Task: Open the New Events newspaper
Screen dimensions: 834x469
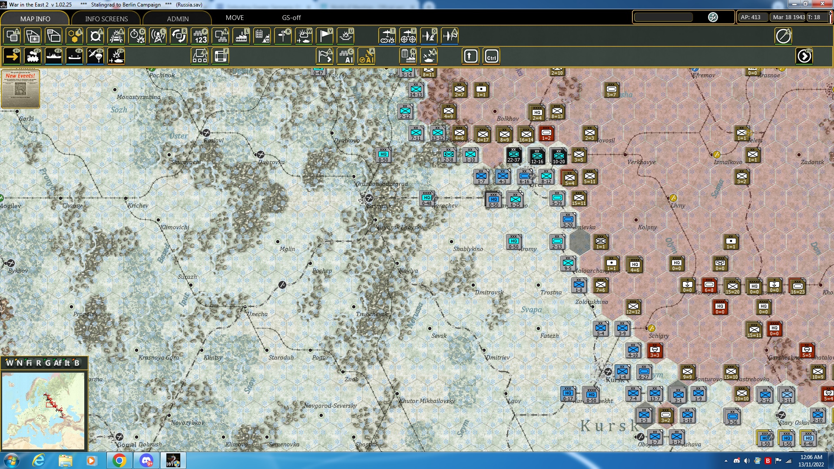Action: pyautogui.click(x=20, y=89)
